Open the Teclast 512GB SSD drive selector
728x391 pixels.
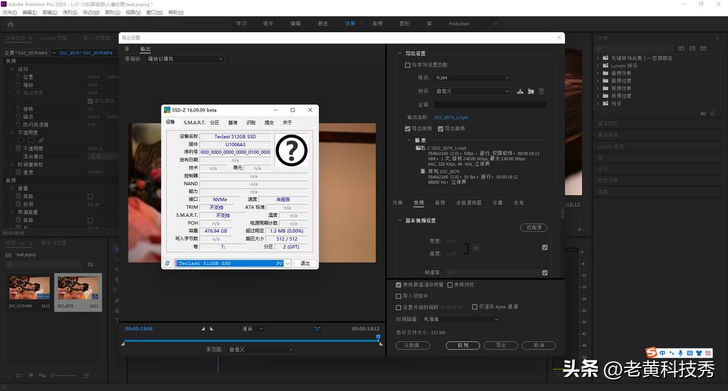233,263
